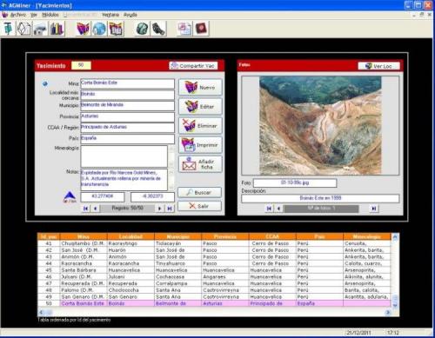The image size is (435, 338).
Task: Open the dark red book toolbar icon
Action: tap(201, 29)
